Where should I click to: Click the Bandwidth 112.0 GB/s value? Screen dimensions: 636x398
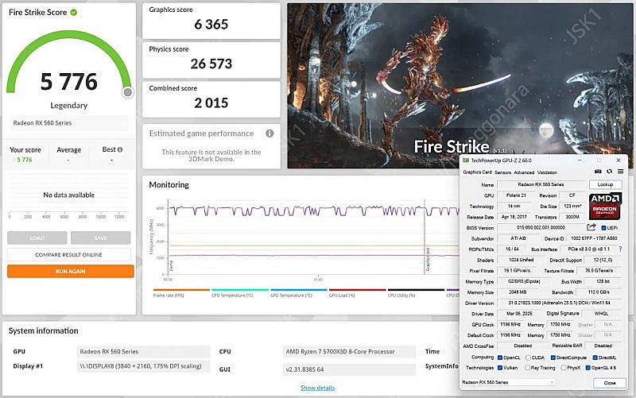tap(599, 292)
